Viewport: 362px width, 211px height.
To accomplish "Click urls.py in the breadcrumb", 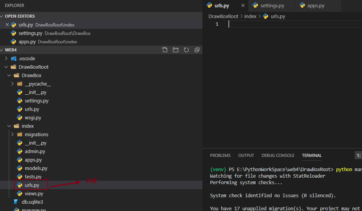I will point(278,16).
